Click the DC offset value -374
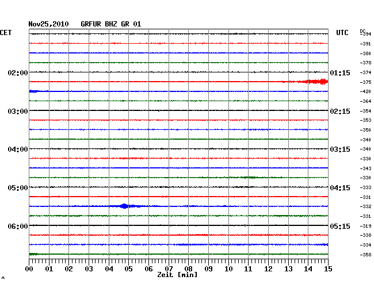This screenshot has width=374, height=284. (365, 72)
